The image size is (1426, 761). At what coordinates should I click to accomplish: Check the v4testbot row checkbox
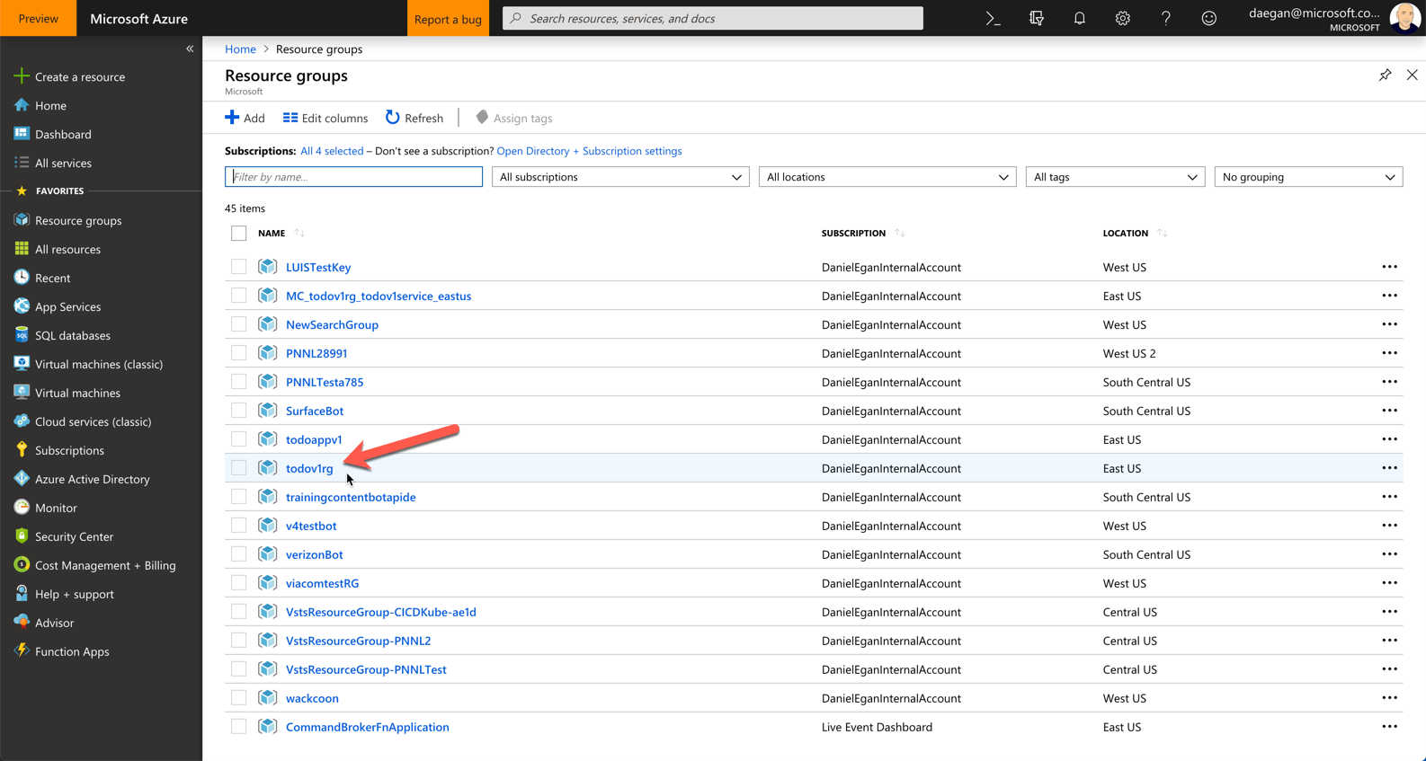coord(238,526)
